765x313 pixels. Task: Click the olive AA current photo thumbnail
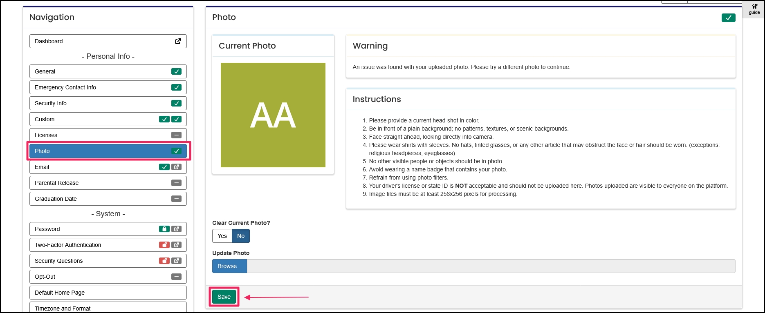coord(273,115)
